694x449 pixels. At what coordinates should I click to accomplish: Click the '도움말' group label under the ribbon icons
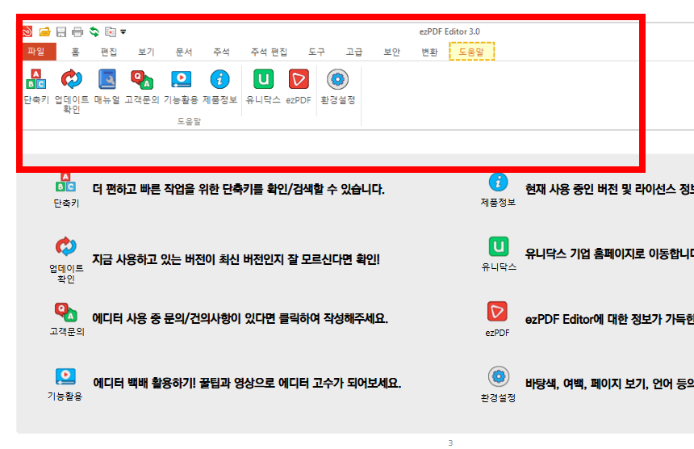click(189, 121)
